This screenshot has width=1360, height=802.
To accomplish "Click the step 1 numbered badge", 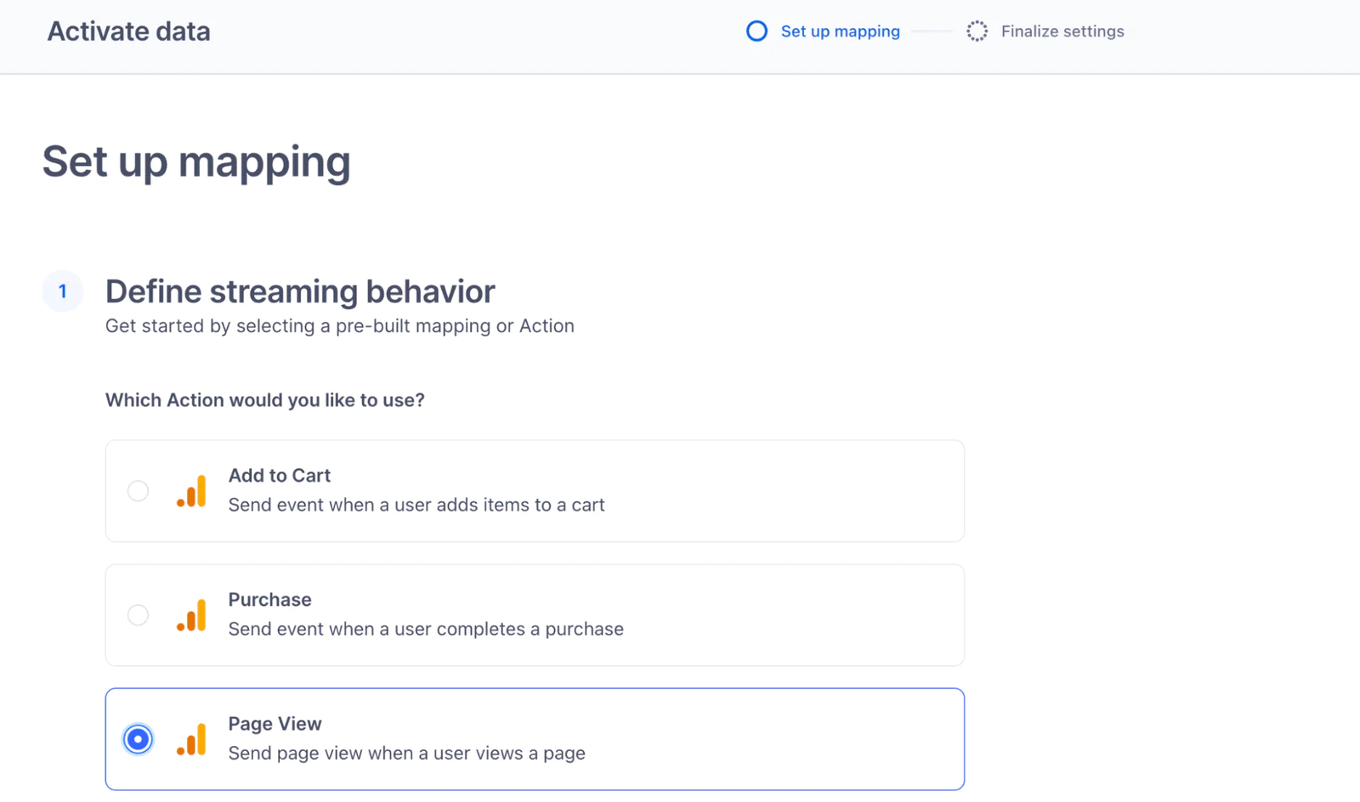I will point(62,291).
